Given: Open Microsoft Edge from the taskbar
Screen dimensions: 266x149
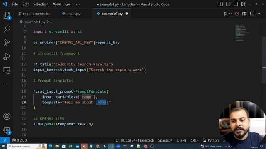Looking at the screenshot, I should point(50,146).
